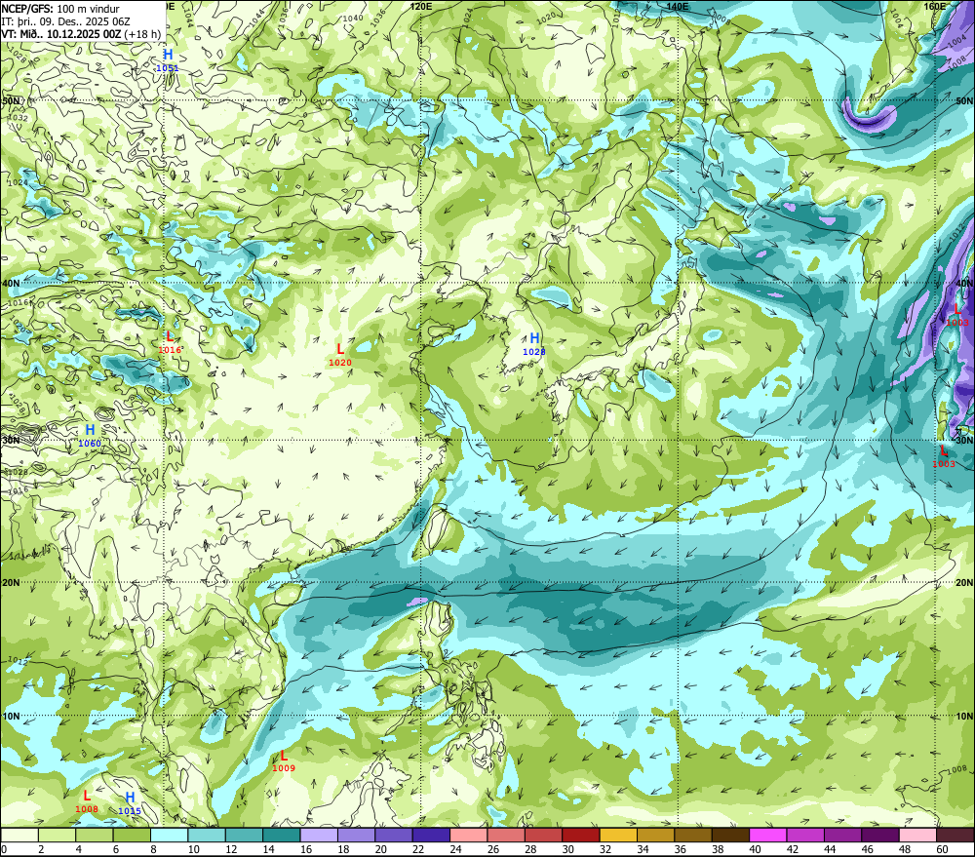Pick the maroon swatch after 60

[x=955, y=835]
